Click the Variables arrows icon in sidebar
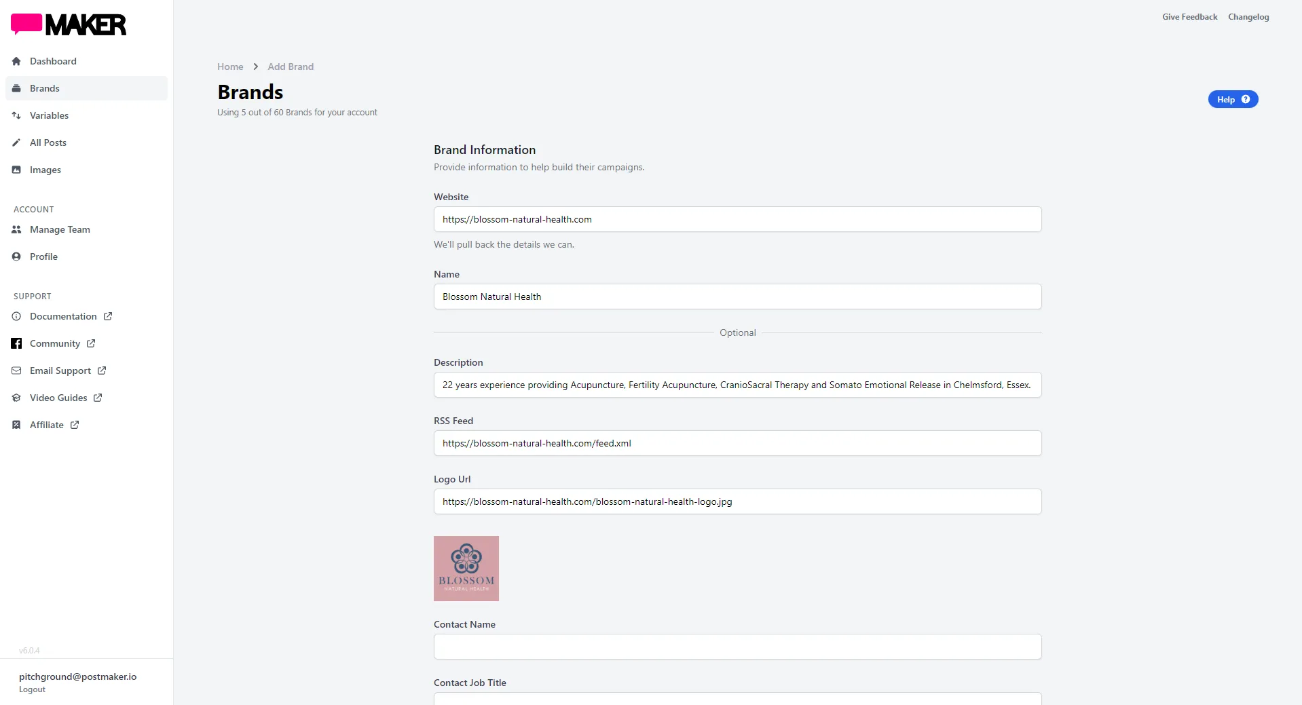 (16, 115)
